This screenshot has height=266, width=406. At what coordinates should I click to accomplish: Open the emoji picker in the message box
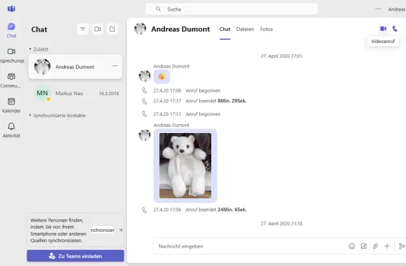[352, 246]
